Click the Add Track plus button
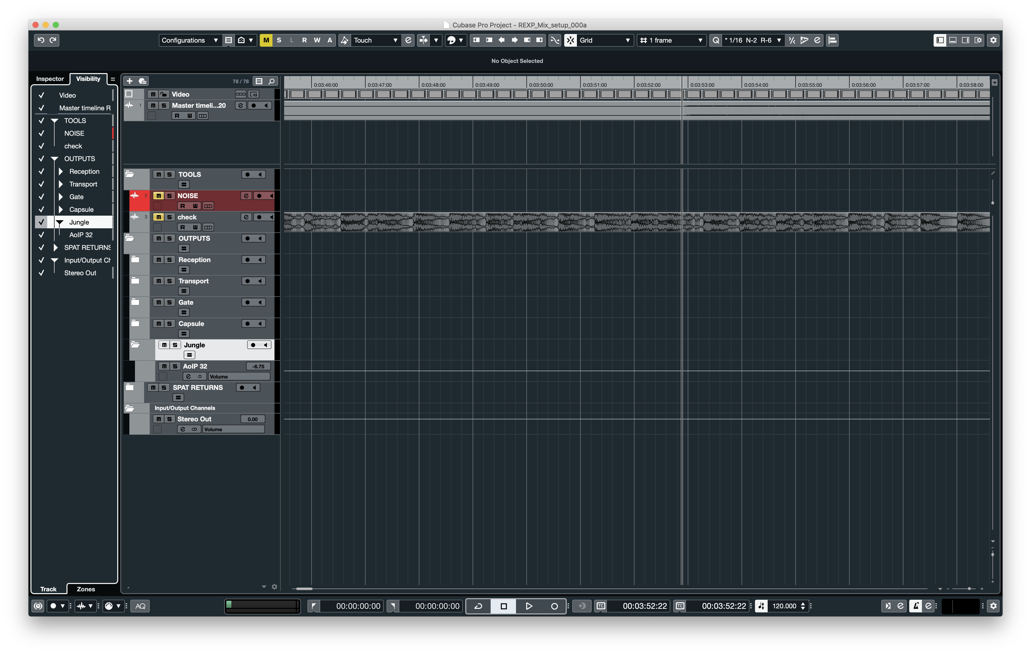The width and height of the screenshot is (1031, 654). [x=129, y=81]
